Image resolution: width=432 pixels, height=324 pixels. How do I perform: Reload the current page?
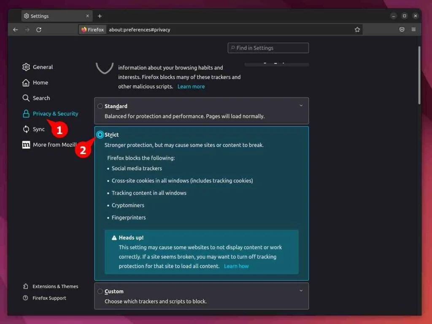tap(38, 30)
